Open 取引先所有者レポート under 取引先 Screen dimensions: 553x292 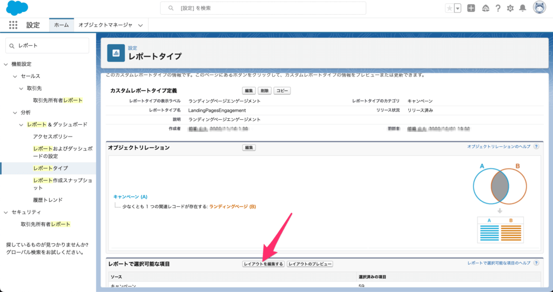(x=58, y=100)
